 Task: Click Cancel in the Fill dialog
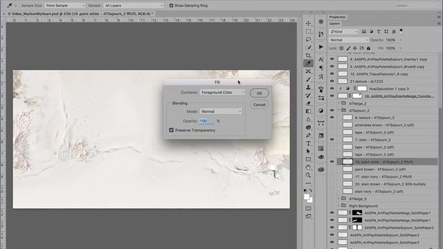coord(259,104)
